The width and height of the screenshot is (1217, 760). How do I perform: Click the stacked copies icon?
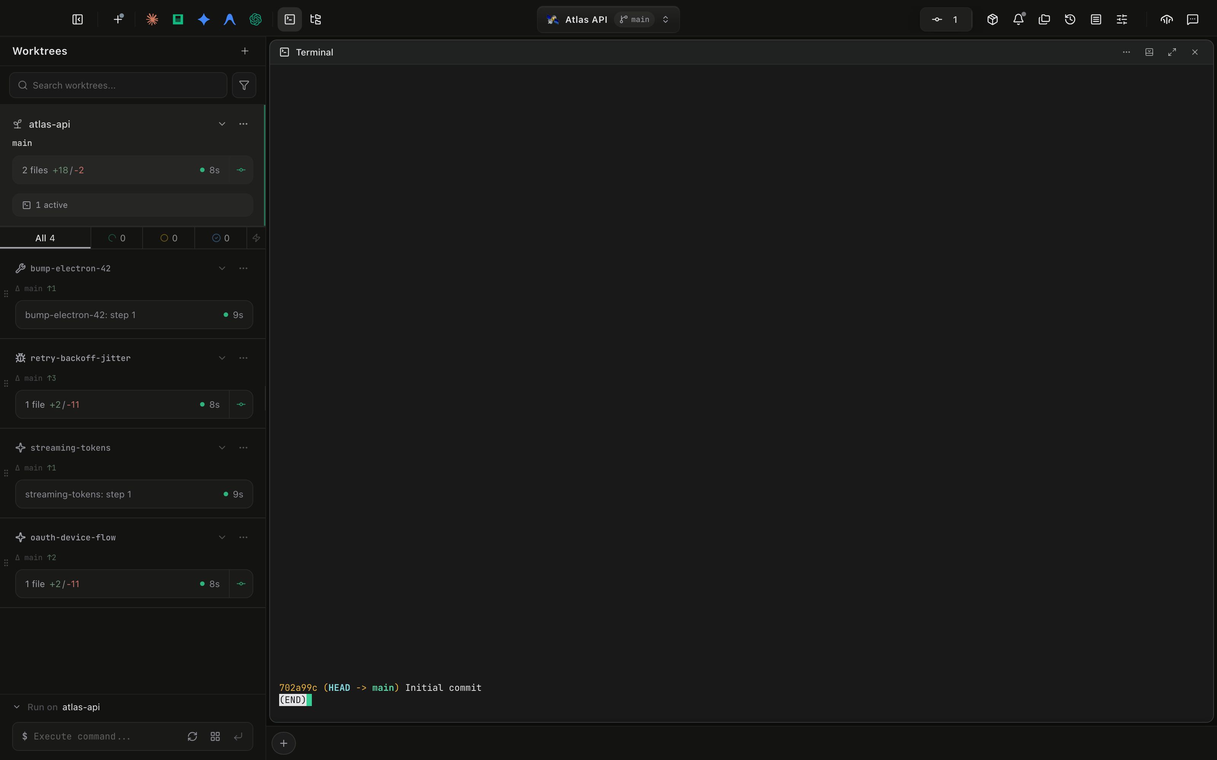(1044, 20)
